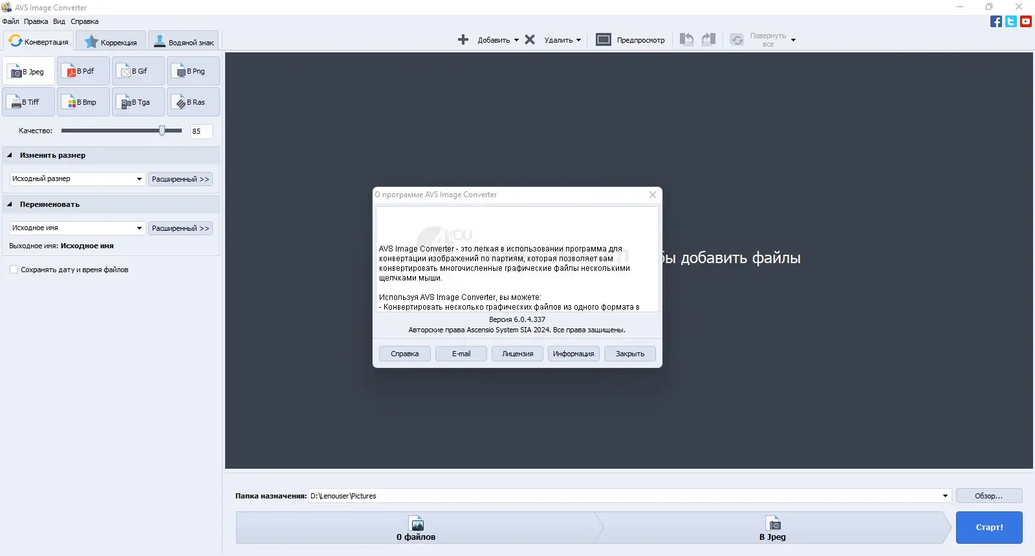Click the Удалить cross icon
Image resolution: width=1035 pixels, height=556 pixels.
pos(530,39)
